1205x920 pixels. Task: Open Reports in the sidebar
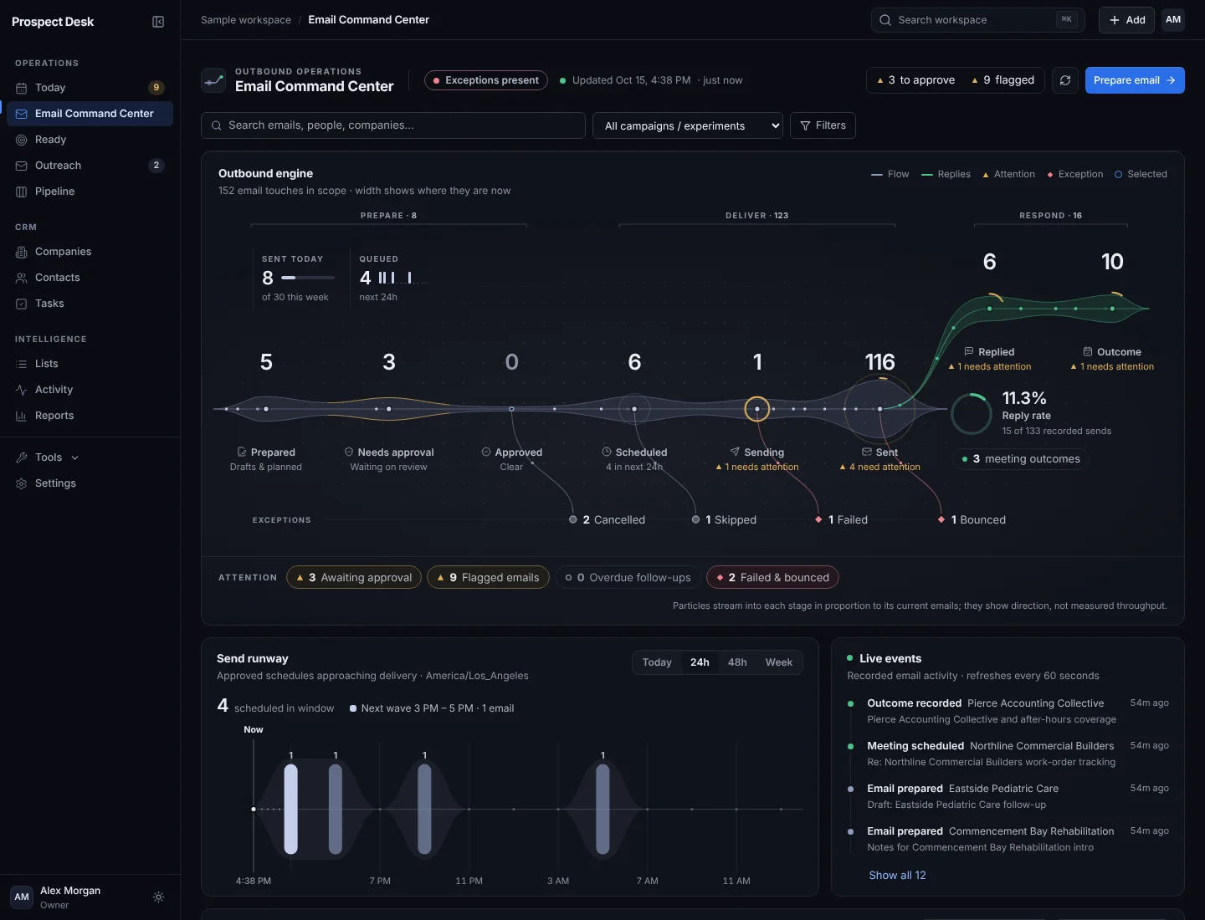pos(90,416)
